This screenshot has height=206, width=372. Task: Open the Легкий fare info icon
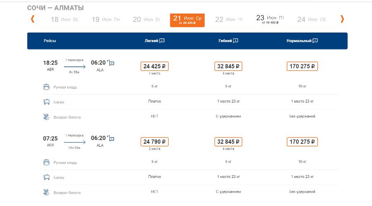click(162, 41)
